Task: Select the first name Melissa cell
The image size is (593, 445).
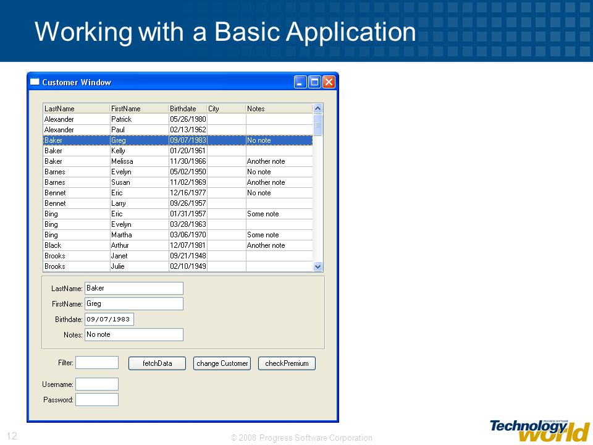Action: point(139,161)
